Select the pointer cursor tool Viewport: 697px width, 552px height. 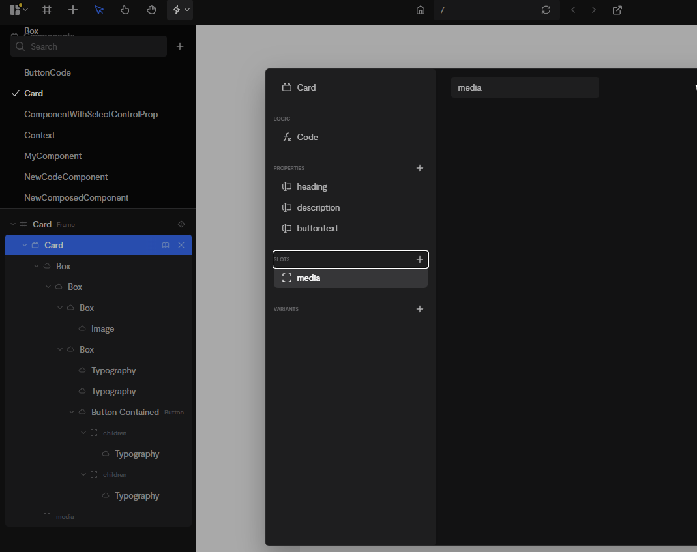point(99,10)
